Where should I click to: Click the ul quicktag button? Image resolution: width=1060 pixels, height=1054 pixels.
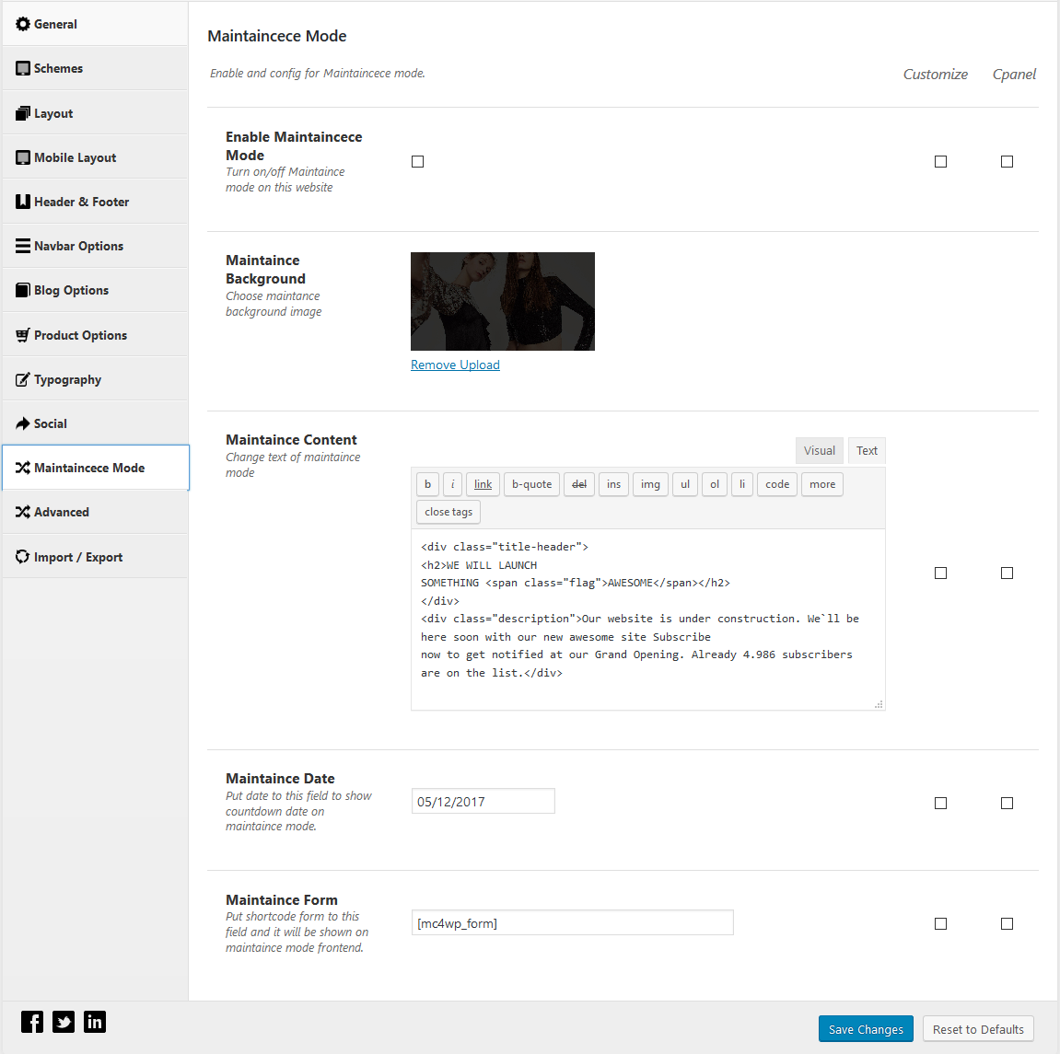click(x=685, y=484)
